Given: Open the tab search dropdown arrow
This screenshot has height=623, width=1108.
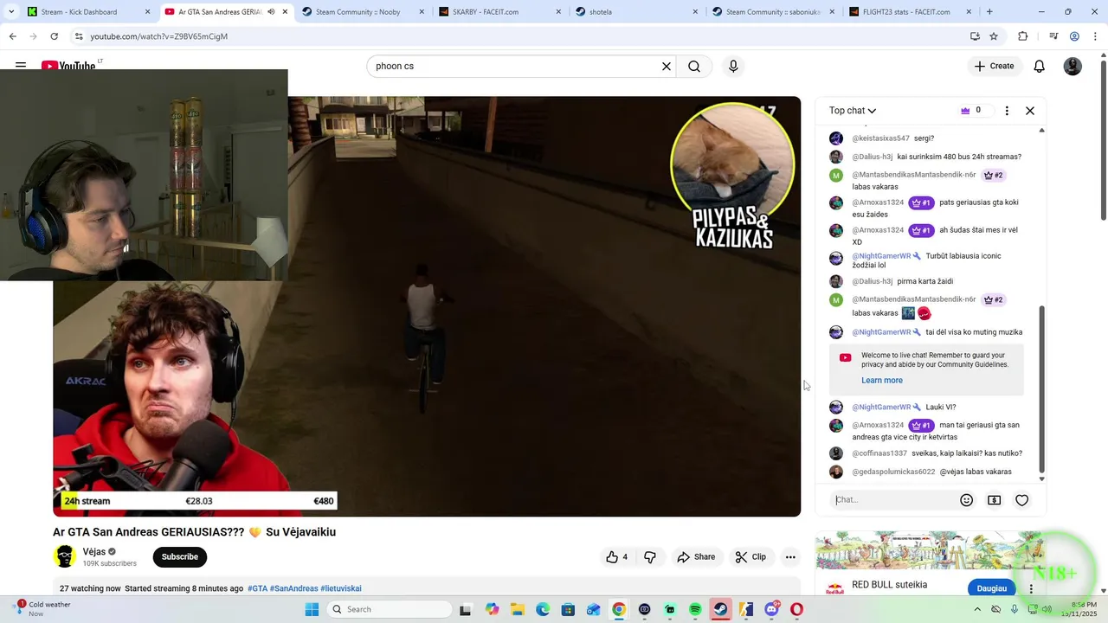Looking at the screenshot, I should coord(11,12).
